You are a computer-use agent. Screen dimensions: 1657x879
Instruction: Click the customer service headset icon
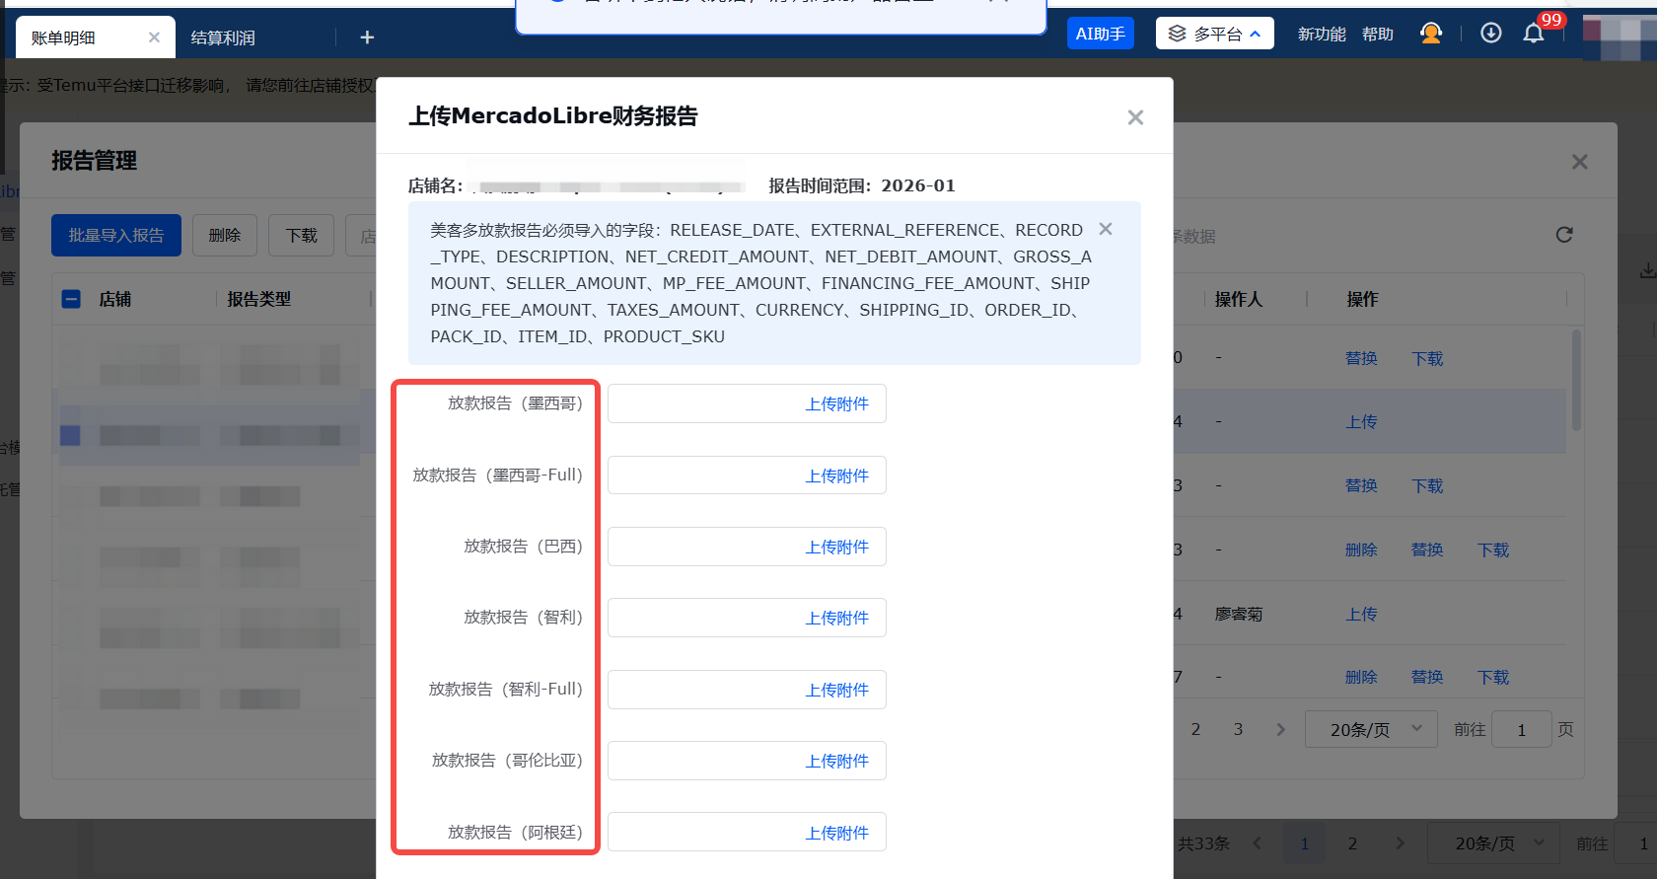[1430, 34]
